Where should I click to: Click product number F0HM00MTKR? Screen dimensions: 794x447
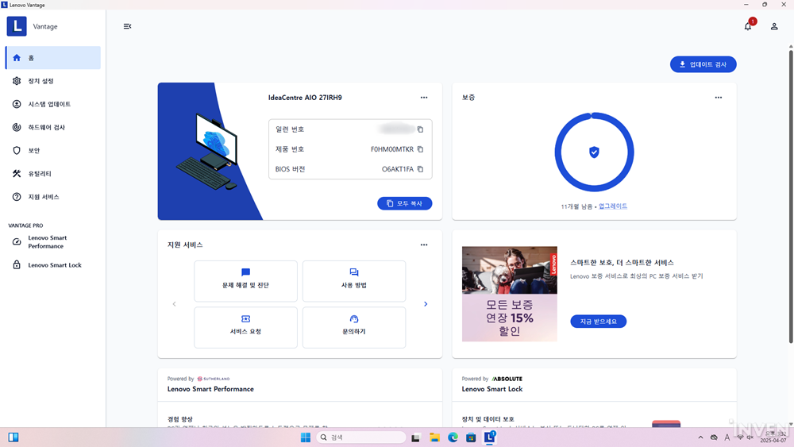[x=392, y=149]
